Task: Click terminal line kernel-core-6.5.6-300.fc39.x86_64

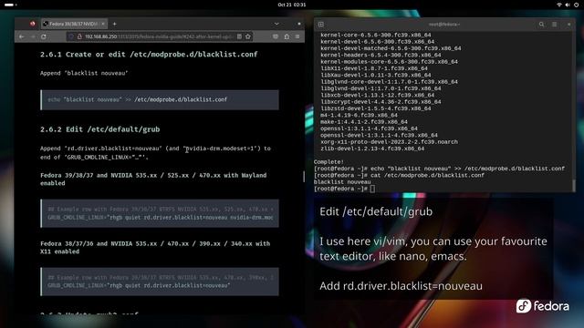Action: (x=375, y=35)
